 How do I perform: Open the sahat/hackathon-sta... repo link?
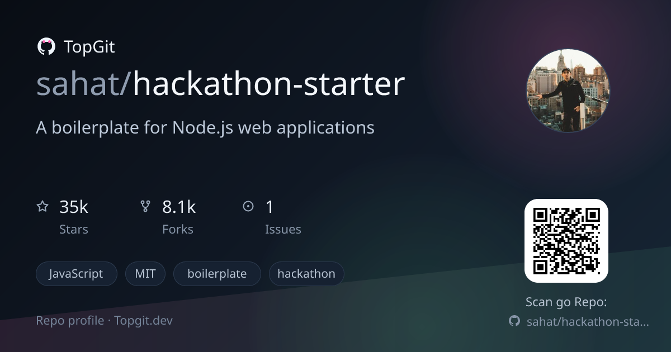point(588,322)
